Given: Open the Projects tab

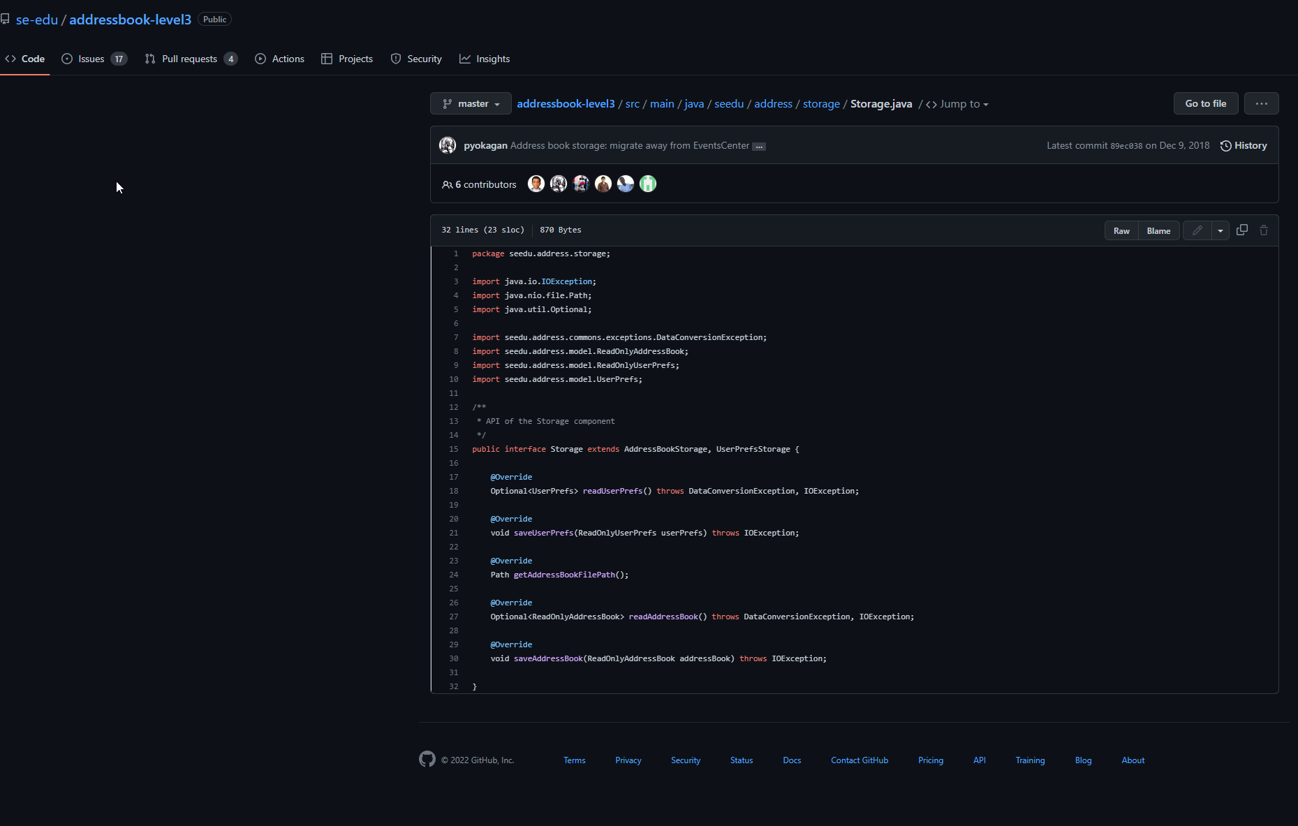Looking at the screenshot, I should (347, 59).
